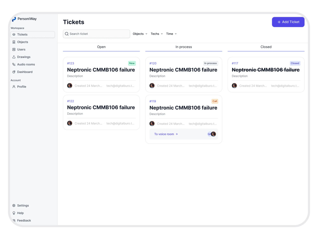Click the Add Ticket button
This screenshot has width=318, height=239.
coord(288,22)
